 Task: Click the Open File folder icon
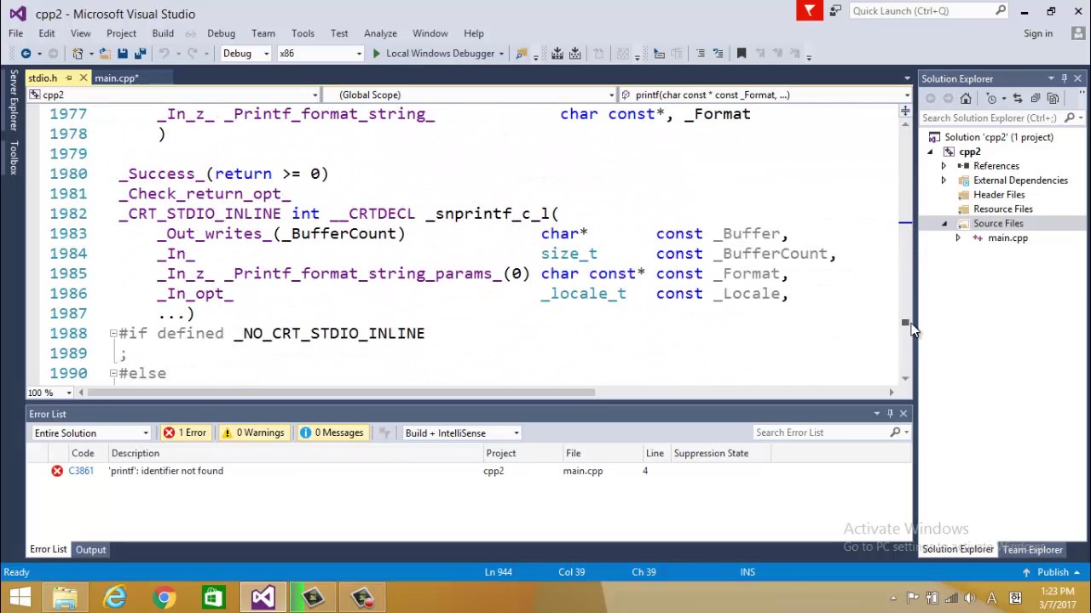(x=104, y=54)
